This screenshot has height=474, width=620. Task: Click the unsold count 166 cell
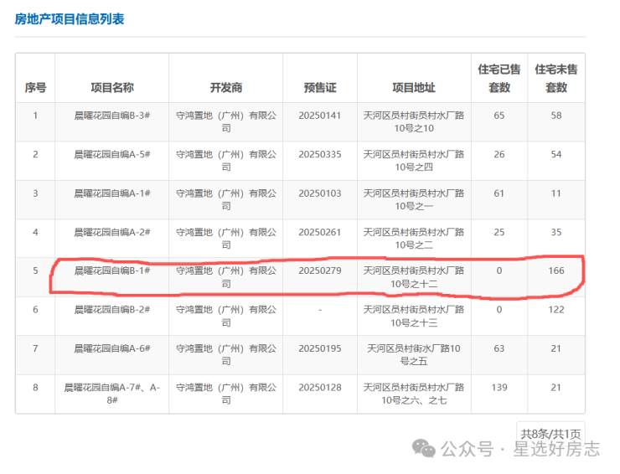(556, 270)
